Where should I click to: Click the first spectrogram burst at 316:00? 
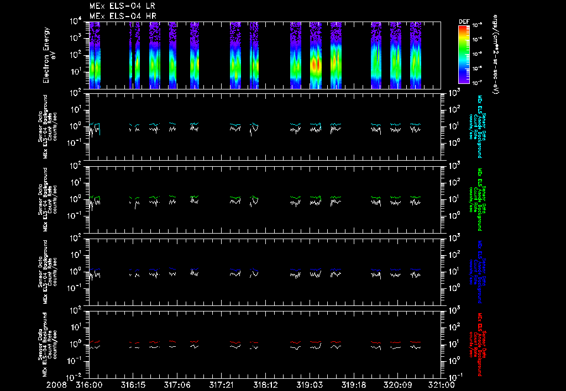click(95, 55)
